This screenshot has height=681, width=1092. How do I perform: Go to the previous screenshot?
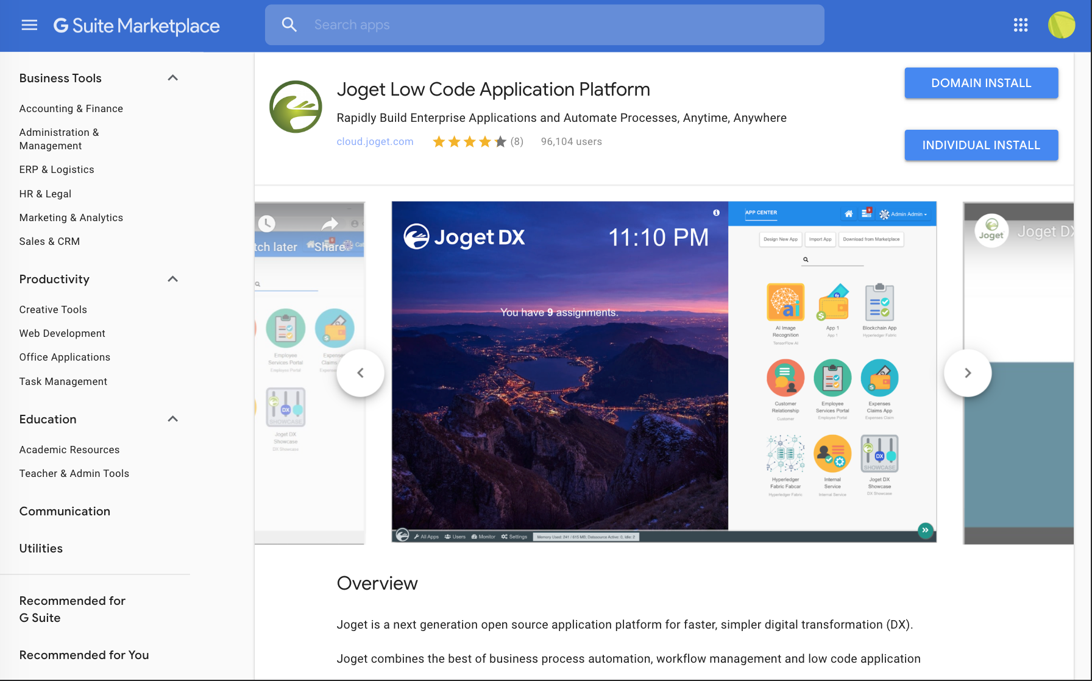coord(361,373)
